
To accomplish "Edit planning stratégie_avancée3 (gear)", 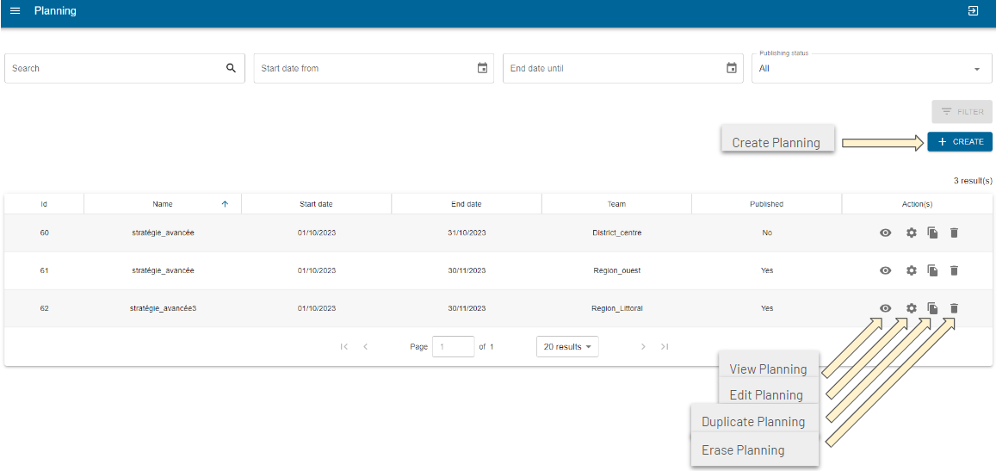I will (911, 308).
